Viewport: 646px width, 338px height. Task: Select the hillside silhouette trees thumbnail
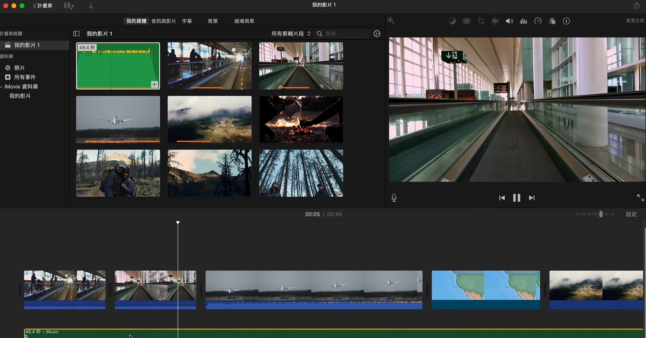coord(210,173)
